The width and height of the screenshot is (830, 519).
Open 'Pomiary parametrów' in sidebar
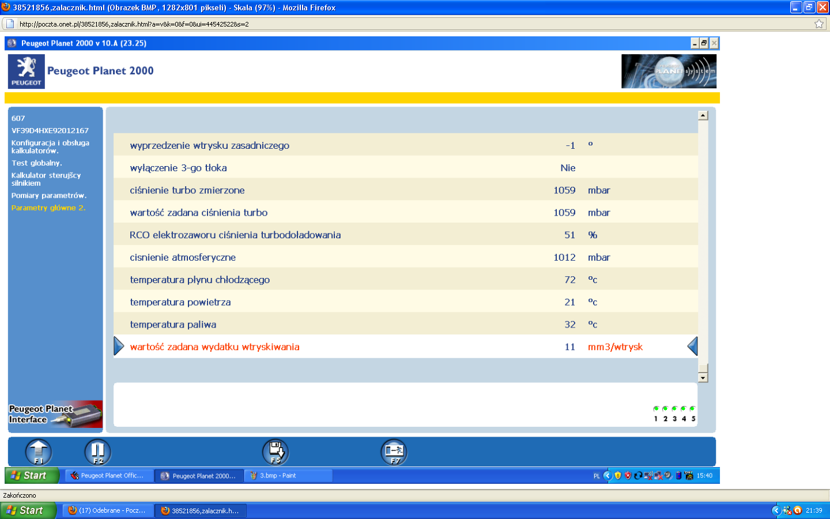click(49, 195)
